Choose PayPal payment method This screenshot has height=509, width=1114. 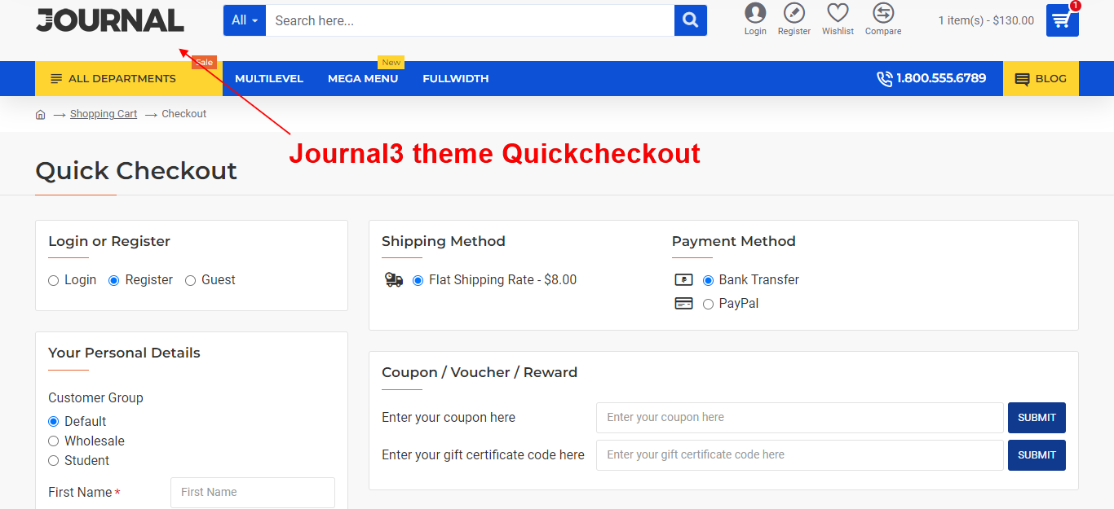click(708, 305)
